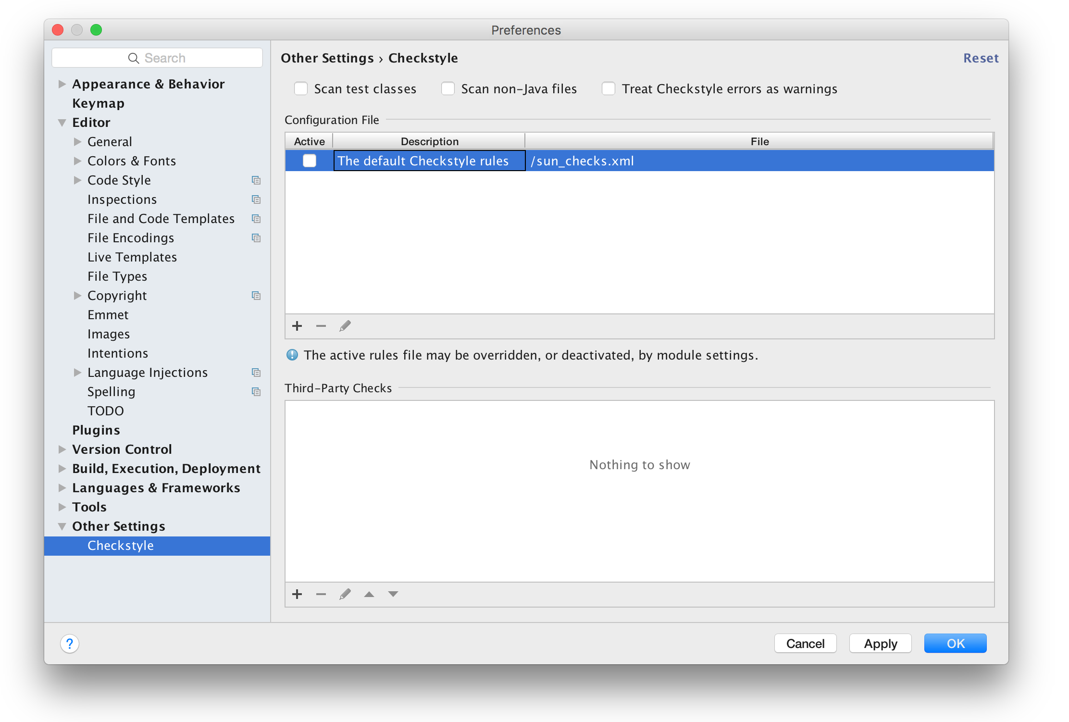This screenshot has height=722, width=1069.
Task: Add a third-party check with the plus icon
Action: pos(297,594)
